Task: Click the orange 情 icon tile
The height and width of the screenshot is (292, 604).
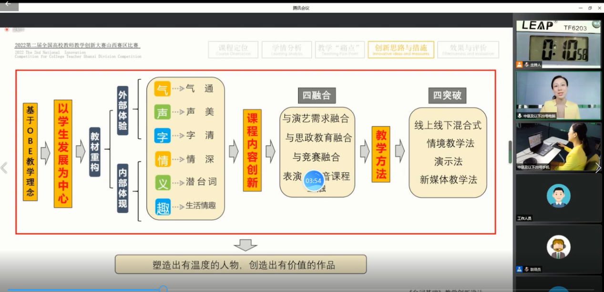Action: tap(163, 159)
